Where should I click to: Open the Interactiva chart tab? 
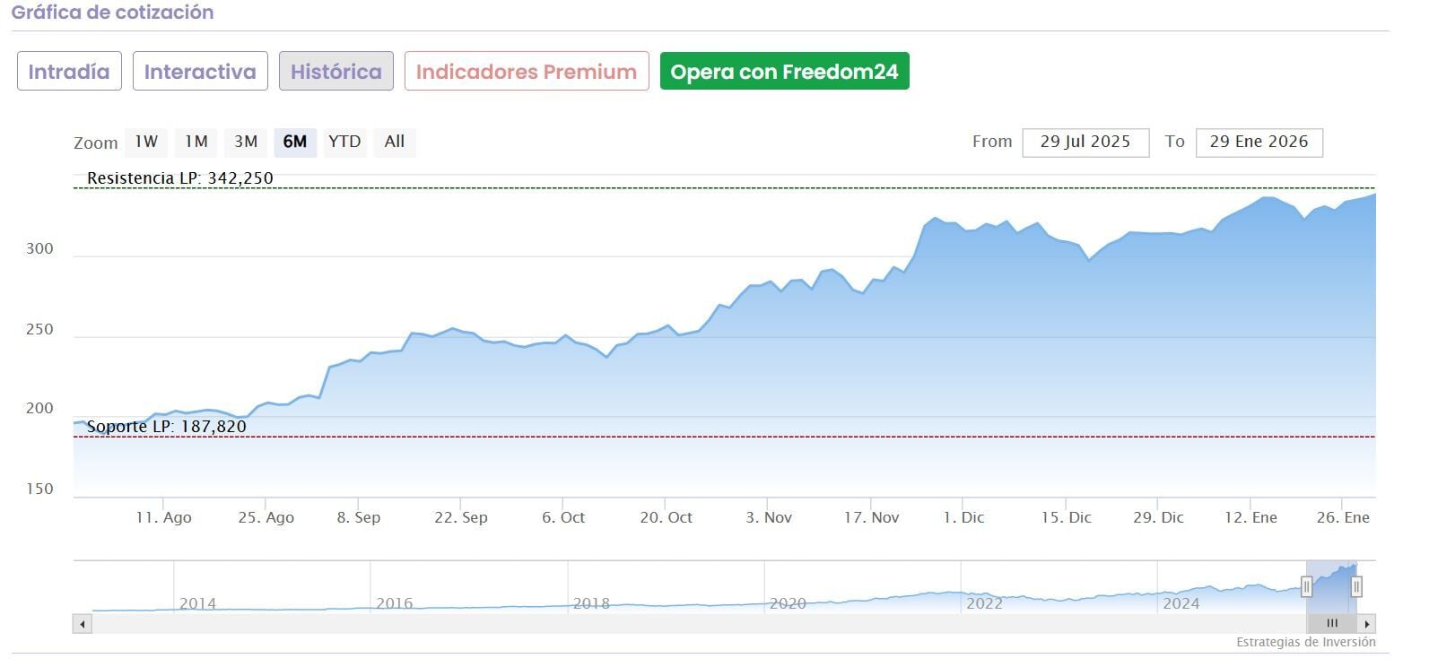(x=200, y=72)
